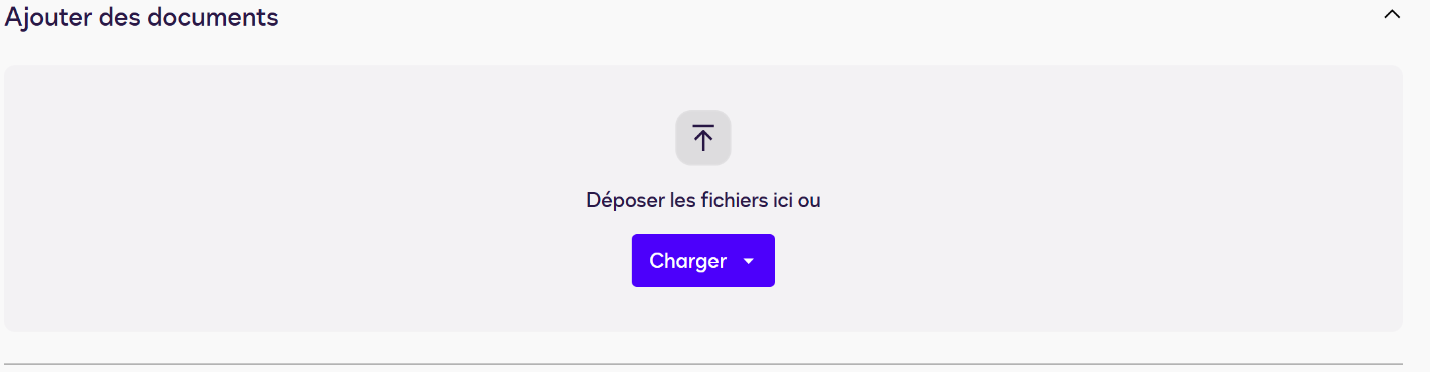Click the word Charger in purple button
Screen dimensions: 1430x372
[x=688, y=261]
